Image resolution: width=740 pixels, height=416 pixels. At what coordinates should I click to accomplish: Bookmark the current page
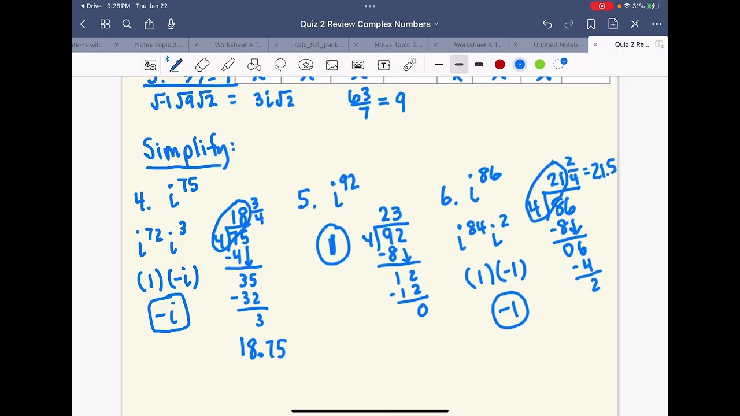tap(591, 24)
